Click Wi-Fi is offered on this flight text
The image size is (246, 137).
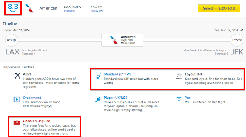point(205,102)
